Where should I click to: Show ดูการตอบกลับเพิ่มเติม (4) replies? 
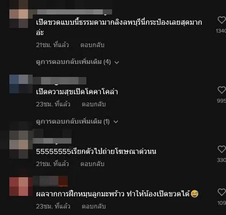tap(73, 62)
